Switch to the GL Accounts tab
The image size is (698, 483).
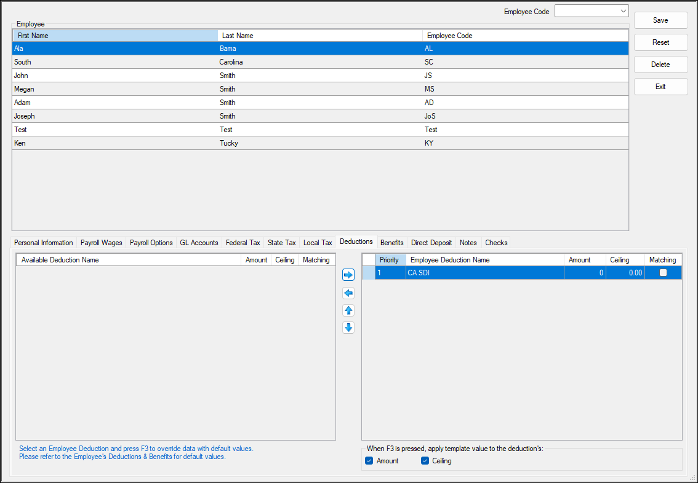[199, 243]
